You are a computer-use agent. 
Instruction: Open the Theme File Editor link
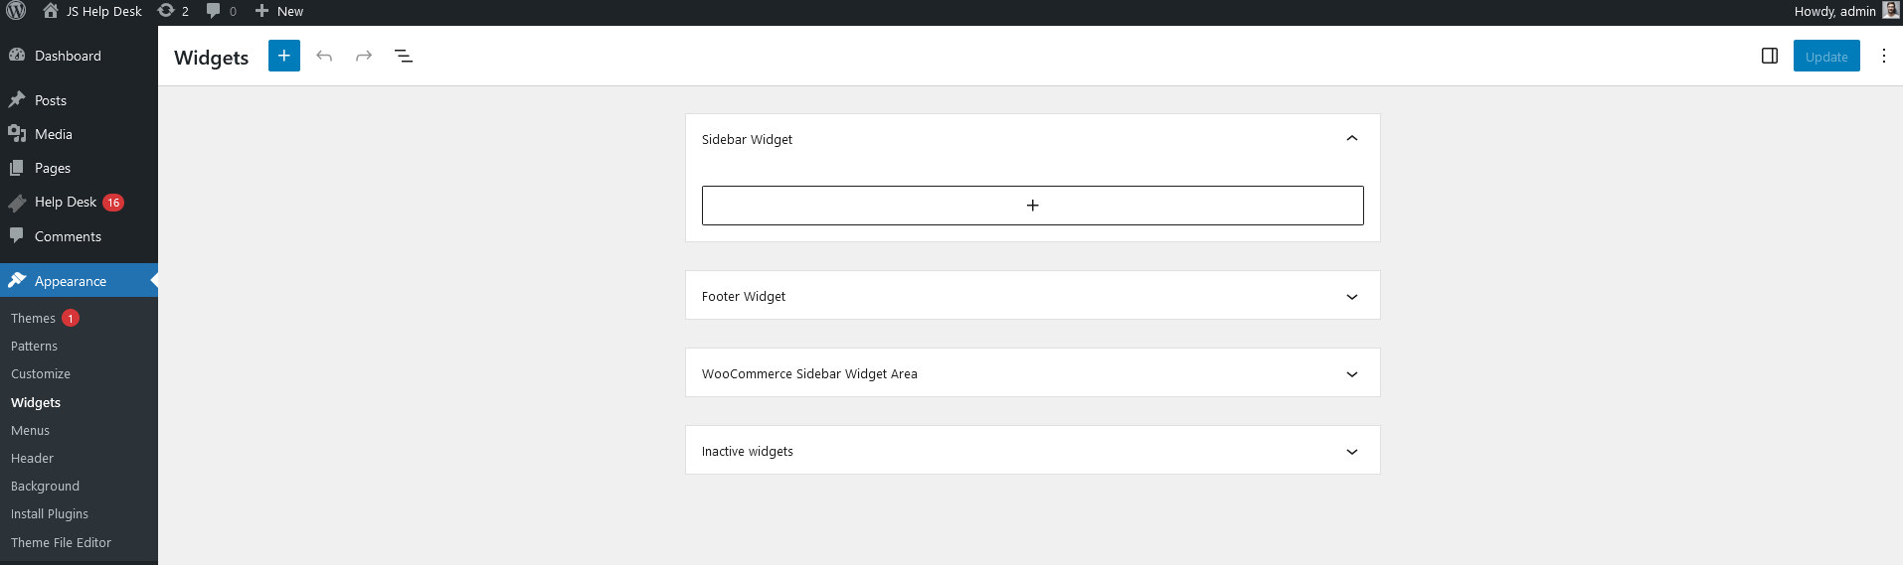(x=61, y=542)
